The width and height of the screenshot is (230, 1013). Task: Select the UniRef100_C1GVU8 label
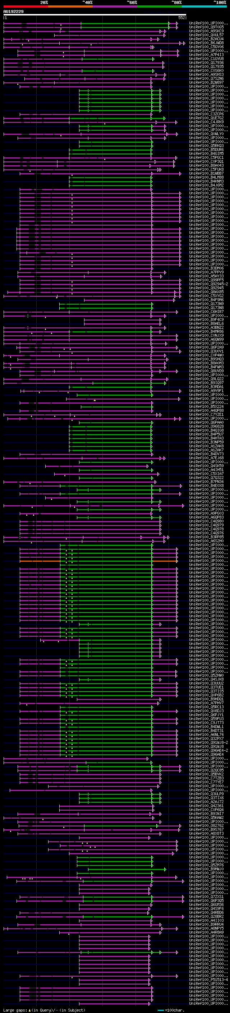coord(206,59)
